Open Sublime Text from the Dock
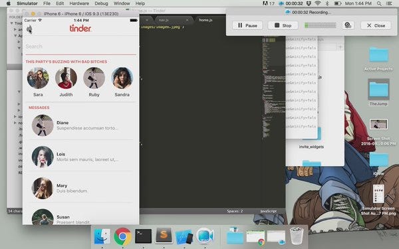 (x=164, y=236)
